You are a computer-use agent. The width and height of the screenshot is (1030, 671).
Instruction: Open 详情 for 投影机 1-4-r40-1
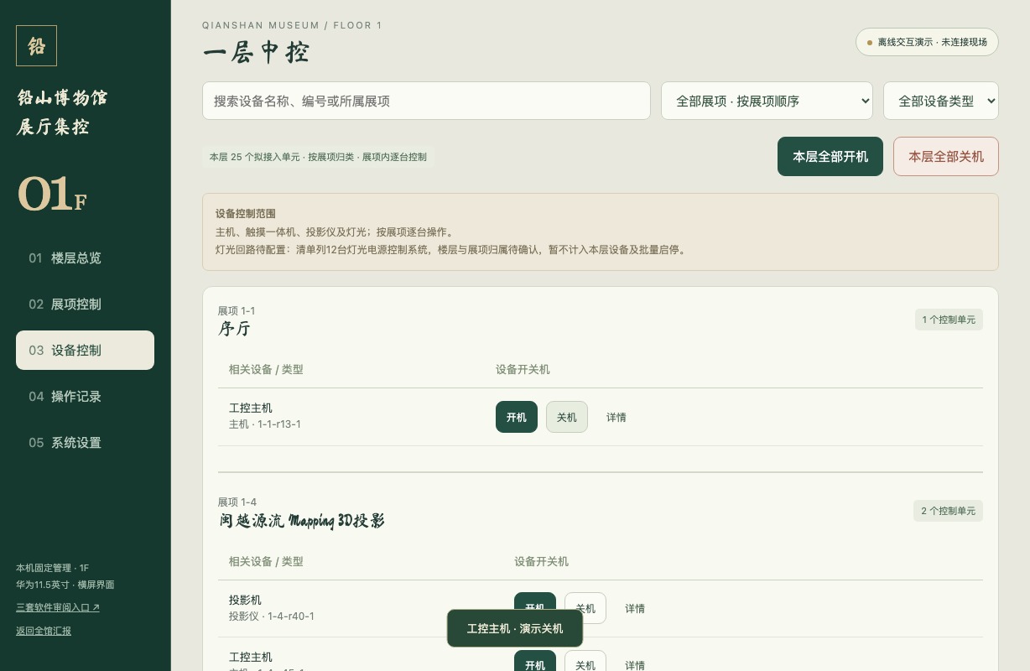click(635, 608)
